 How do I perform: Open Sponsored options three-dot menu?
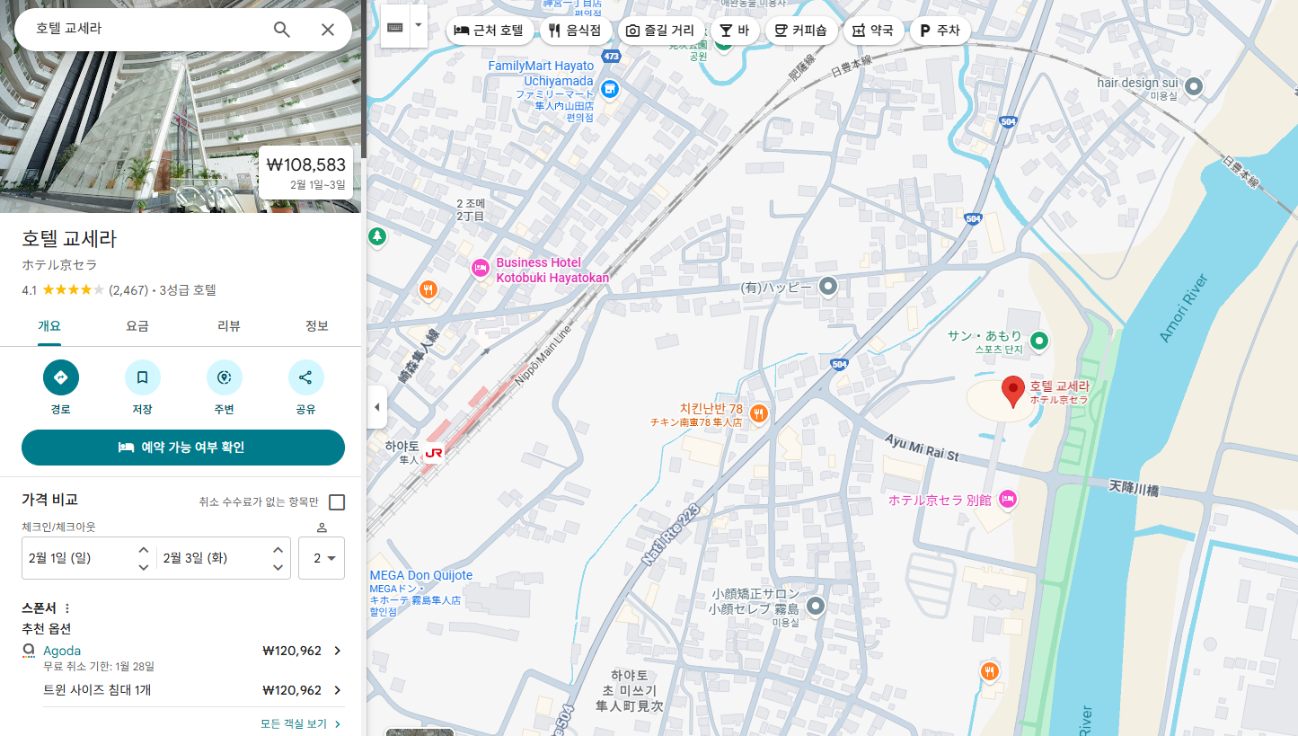click(x=66, y=608)
